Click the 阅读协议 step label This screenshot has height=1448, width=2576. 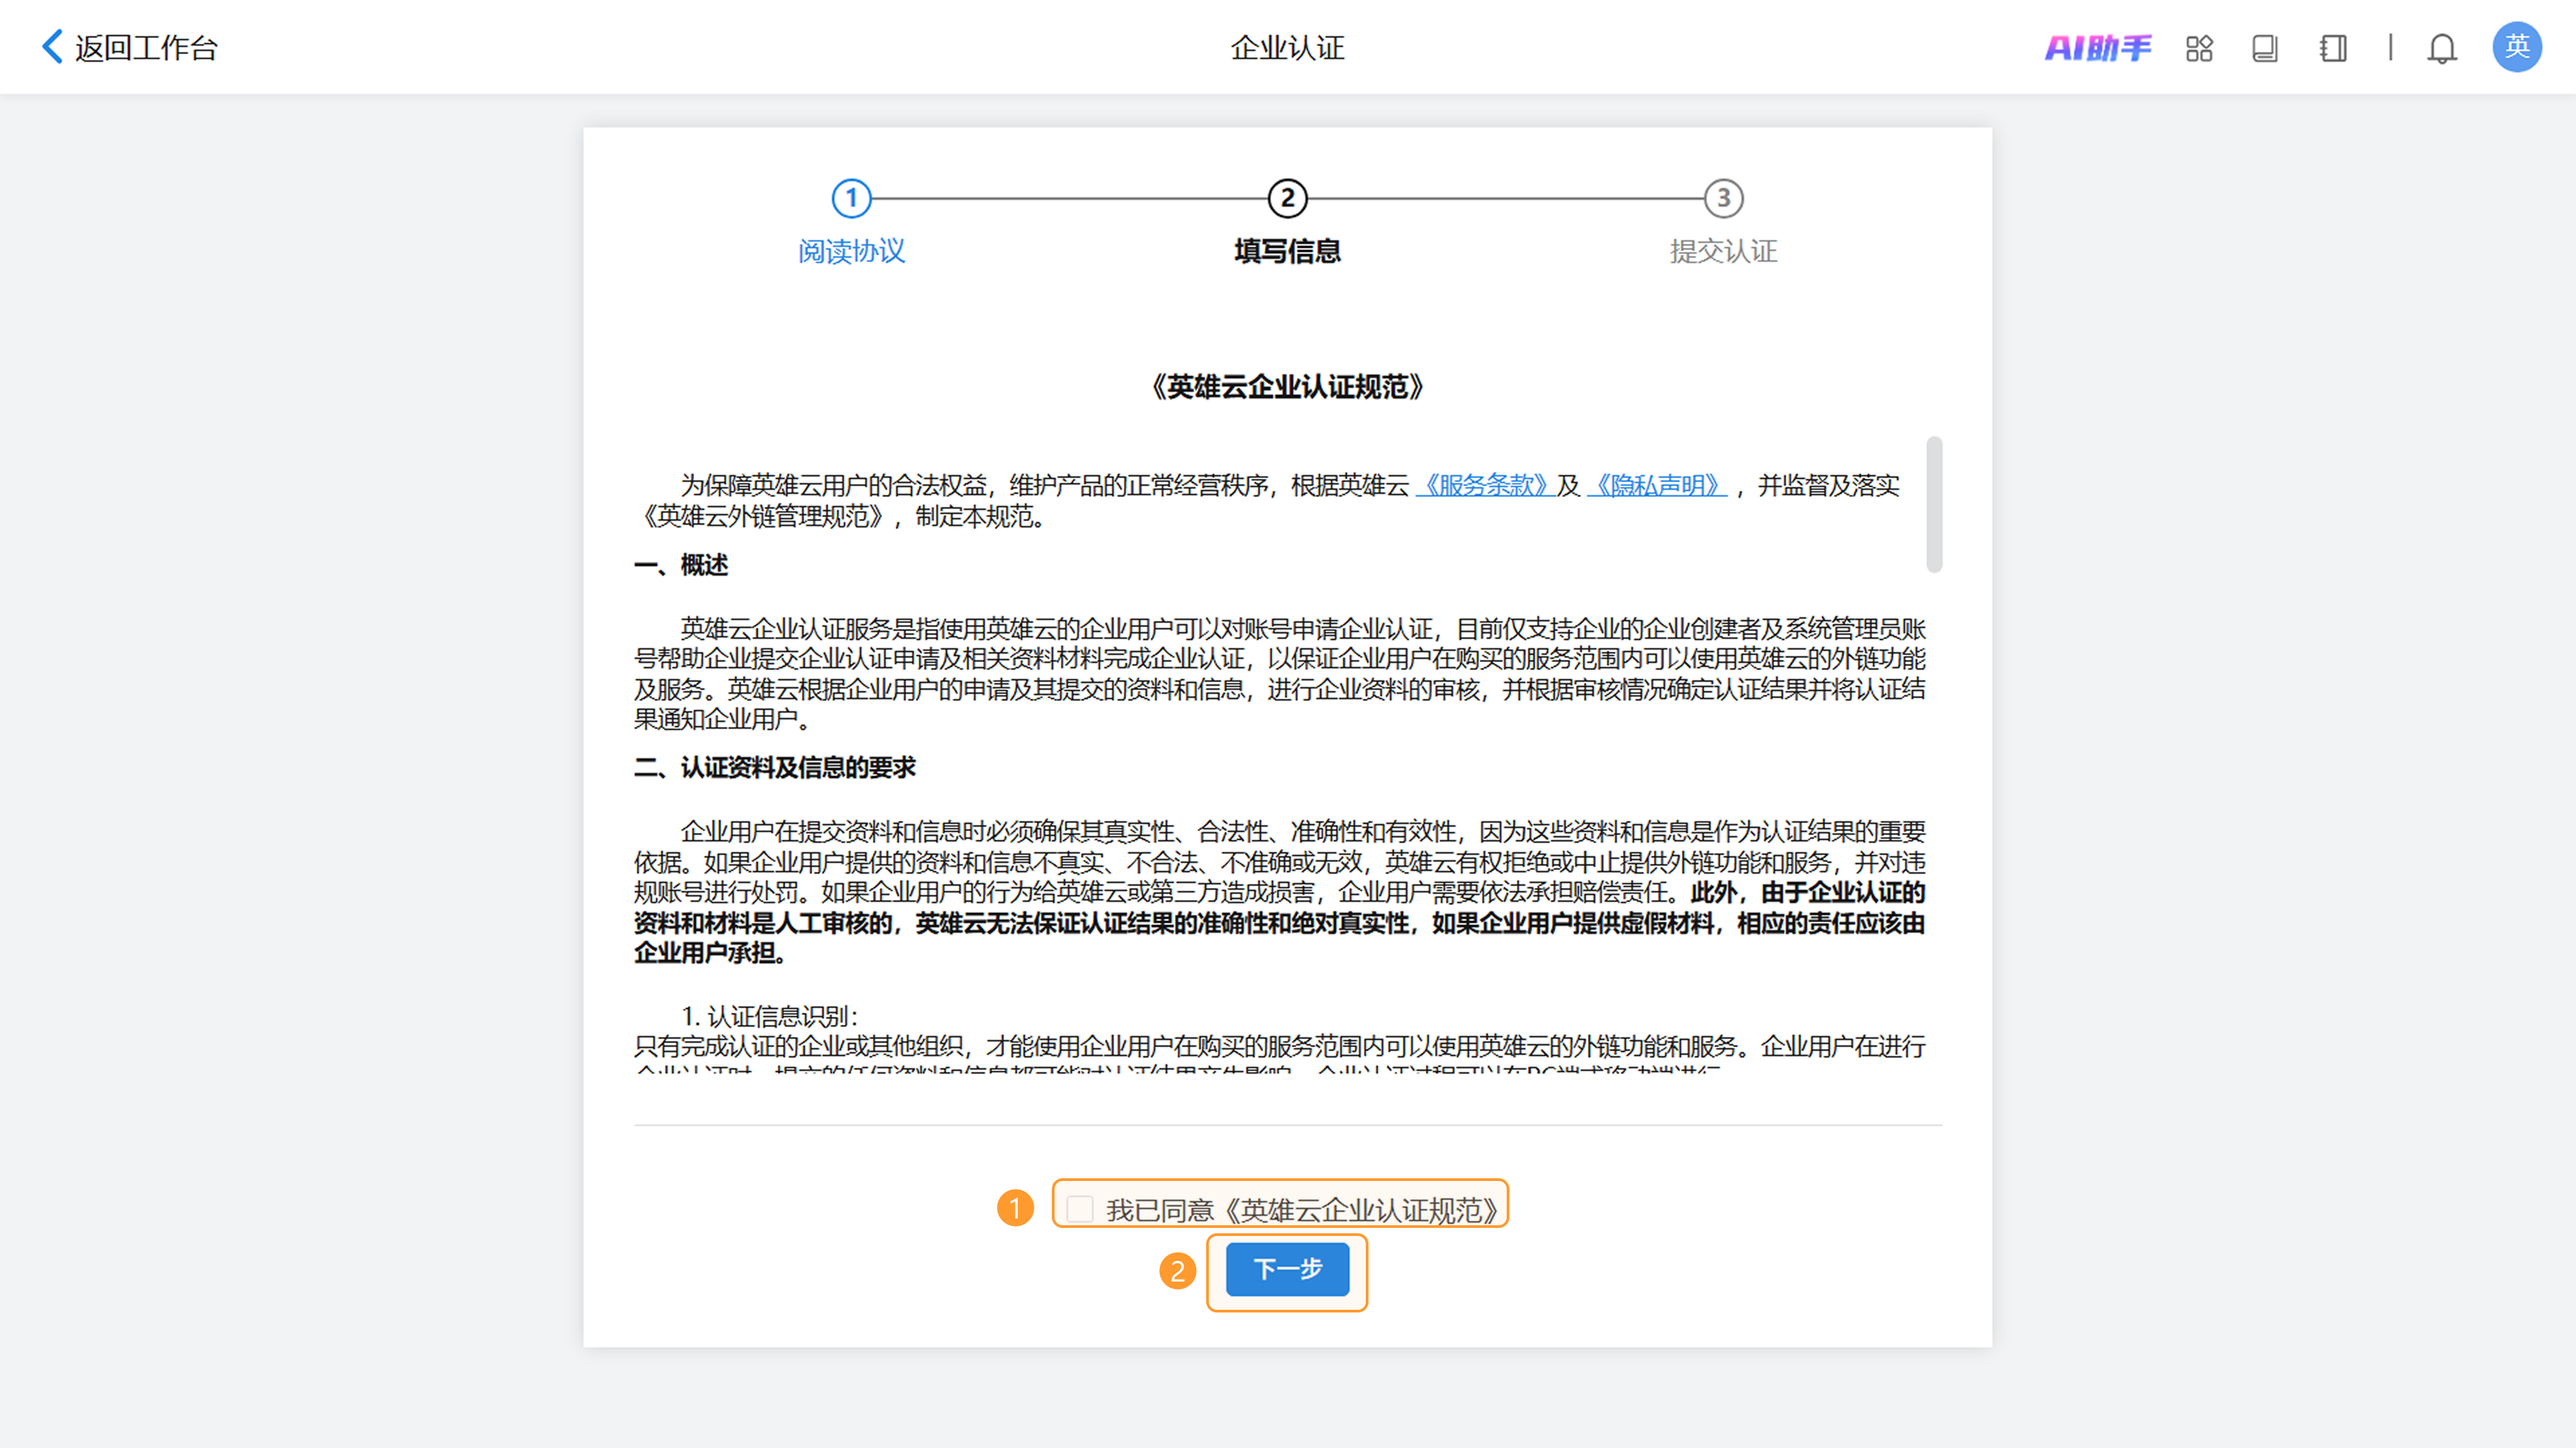coord(852,251)
